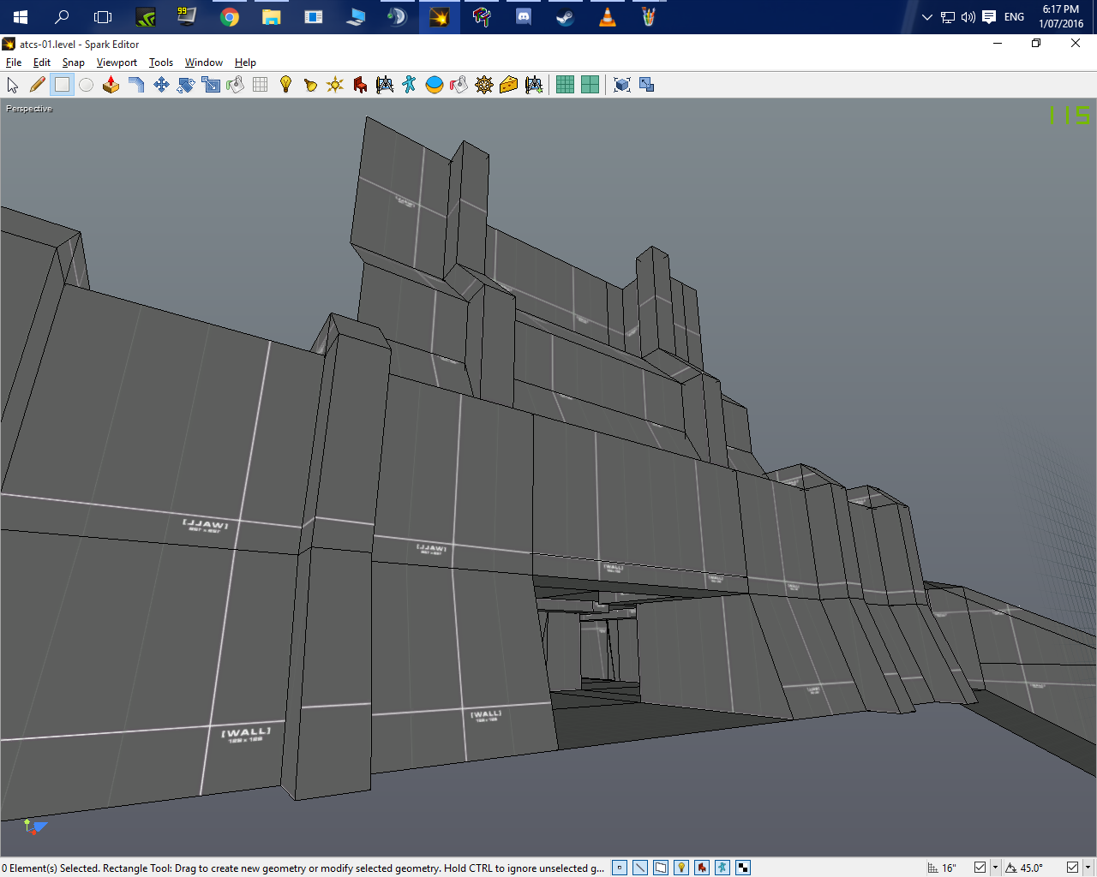Open the Tools menu
The height and width of the screenshot is (877, 1097).
coord(160,63)
